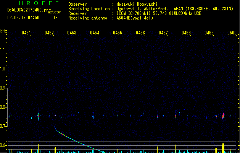
Task: Click the curved diagonal Doppler trail after 0452
Action: point(77,141)
